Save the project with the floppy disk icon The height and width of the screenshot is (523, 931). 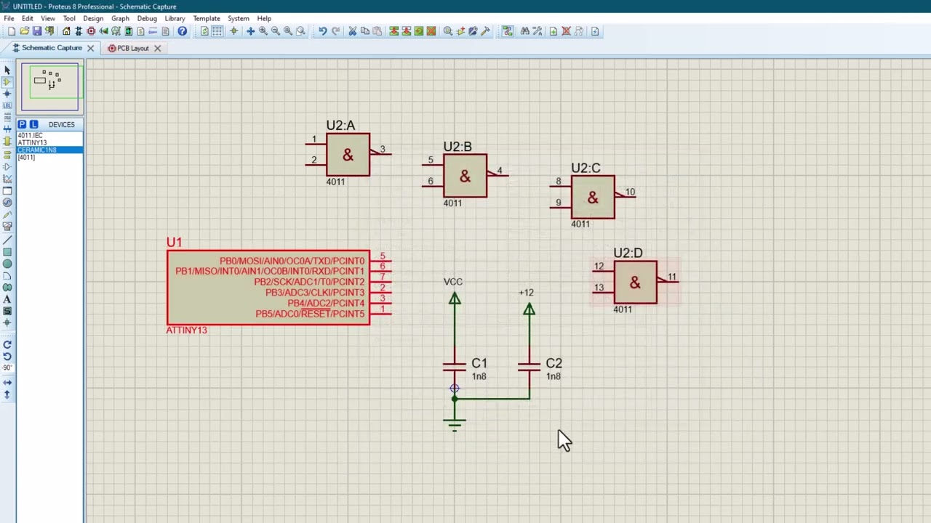(37, 31)
